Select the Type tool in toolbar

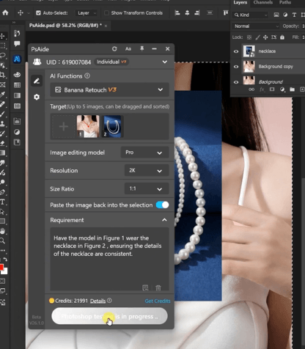coord(2,202)
